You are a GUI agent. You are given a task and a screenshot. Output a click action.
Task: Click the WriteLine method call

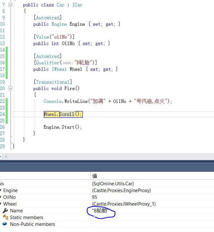[76, 101]
